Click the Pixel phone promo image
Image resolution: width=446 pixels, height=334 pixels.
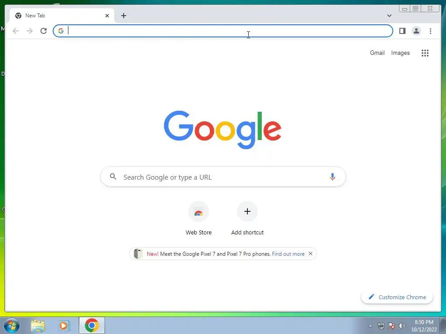tap(138, 254)
